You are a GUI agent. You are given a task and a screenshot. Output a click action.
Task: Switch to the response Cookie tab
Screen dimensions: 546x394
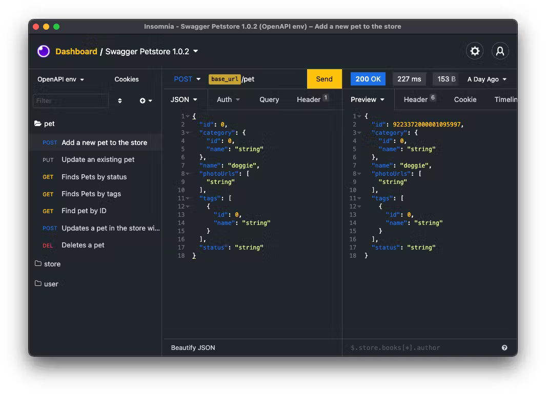465,99
